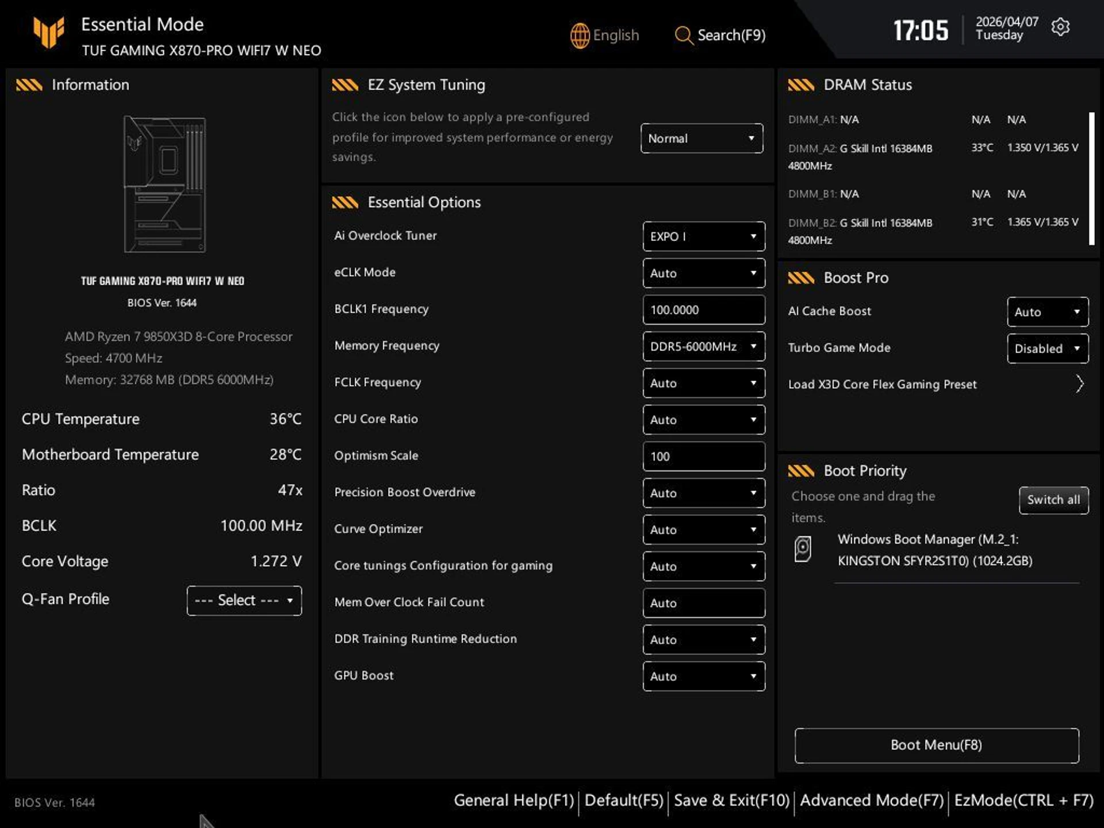
Task: Click the search magnifier icon
Action: 683,36
